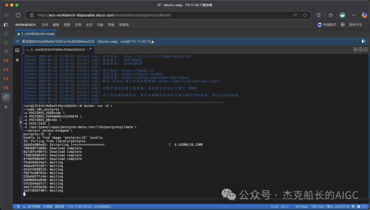Image resolution: width=370 pixels, height=210 pixels.
Task: Go back to the previous browser page
Action: pos(7,15)
